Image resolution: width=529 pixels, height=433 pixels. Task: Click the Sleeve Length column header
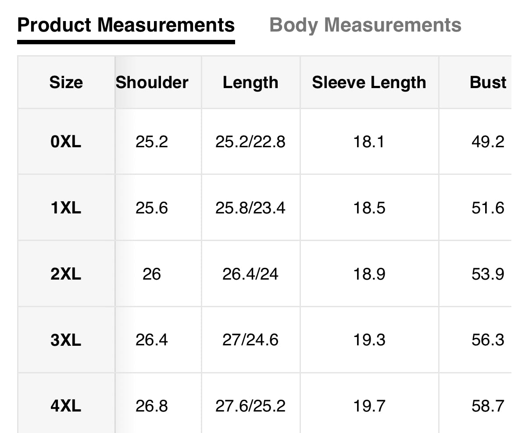pyautogui.click(x=369, y=82)
